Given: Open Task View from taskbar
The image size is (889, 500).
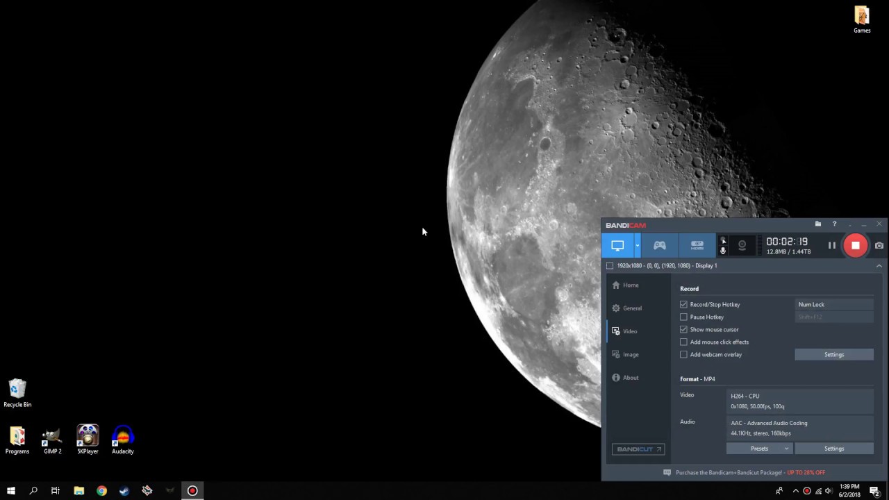Looking at the screenshot, I should [x=56, y=491].
